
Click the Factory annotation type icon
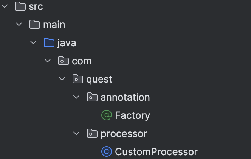[107, 115]
